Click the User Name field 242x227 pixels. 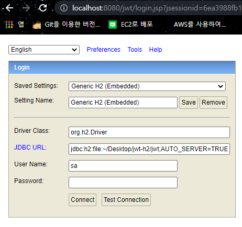click(x=123, y=166)
